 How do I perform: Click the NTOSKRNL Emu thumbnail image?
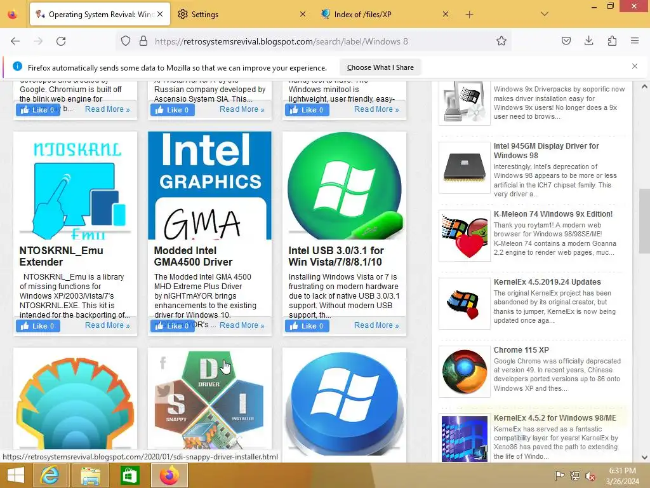[x=76, y=186]
